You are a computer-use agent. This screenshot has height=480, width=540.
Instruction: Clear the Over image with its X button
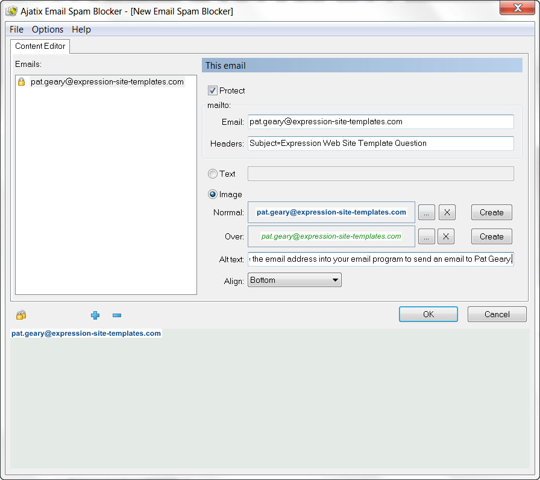pos(445,236)
